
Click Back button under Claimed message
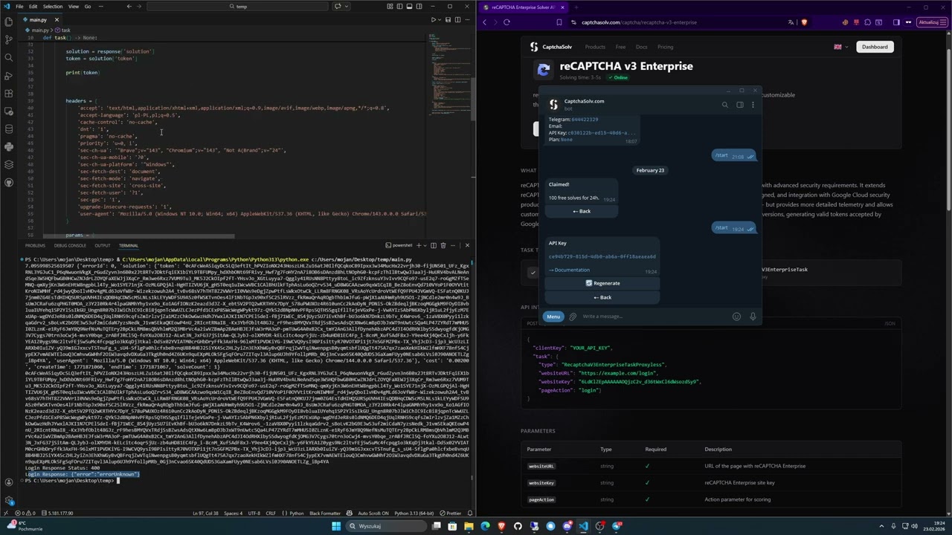pos(582,211)
